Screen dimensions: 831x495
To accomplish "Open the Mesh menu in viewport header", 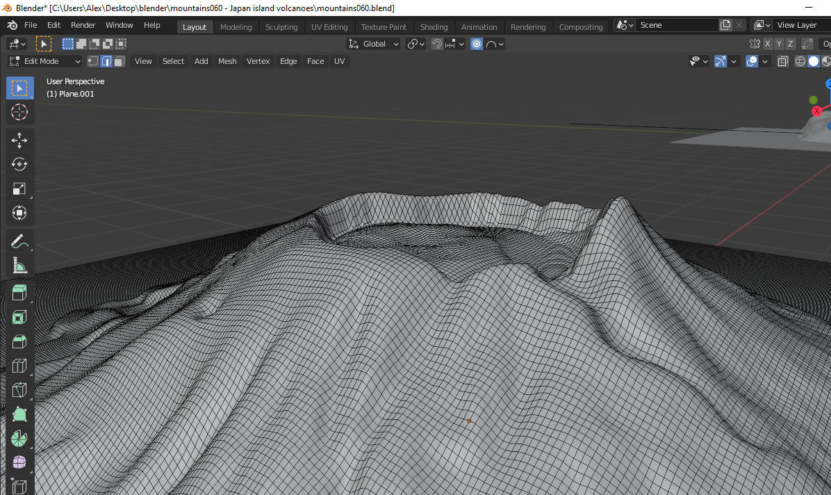I will [227, 62].
